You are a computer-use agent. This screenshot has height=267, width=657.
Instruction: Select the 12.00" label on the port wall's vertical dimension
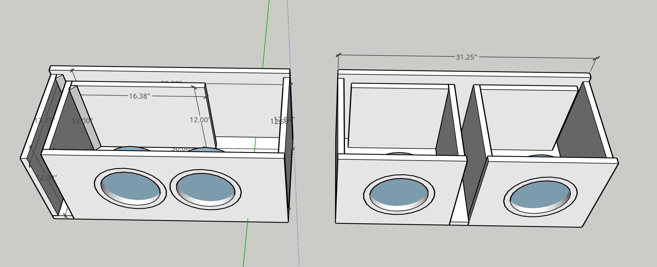[x=200, y=120]
